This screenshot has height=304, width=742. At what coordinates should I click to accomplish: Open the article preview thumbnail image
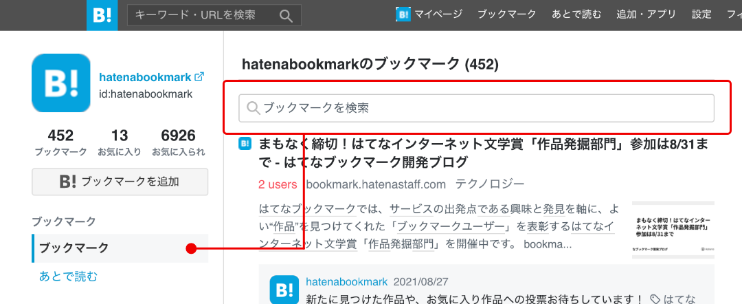coord(673,230)
